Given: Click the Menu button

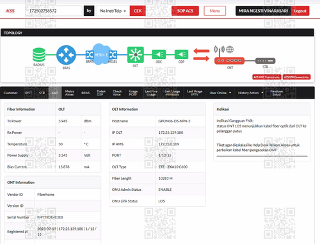Looking at the screenshot, I should (x=215, y=11).
